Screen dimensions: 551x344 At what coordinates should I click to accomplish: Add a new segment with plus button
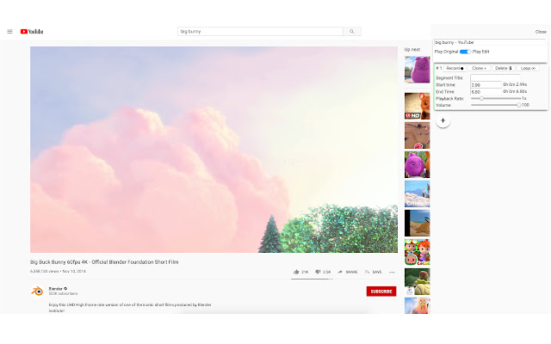[443, 120]
